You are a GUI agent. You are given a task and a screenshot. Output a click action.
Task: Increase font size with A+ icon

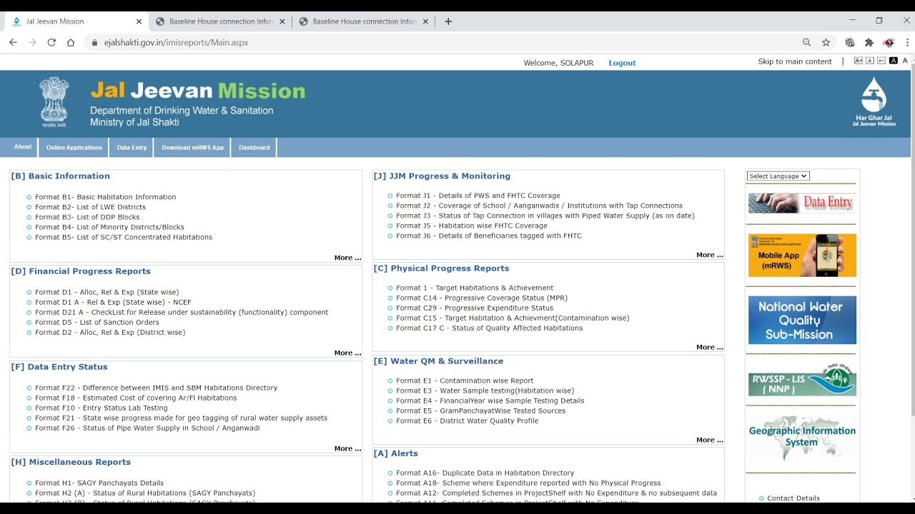pyautogui.click(x=859, y=61)
